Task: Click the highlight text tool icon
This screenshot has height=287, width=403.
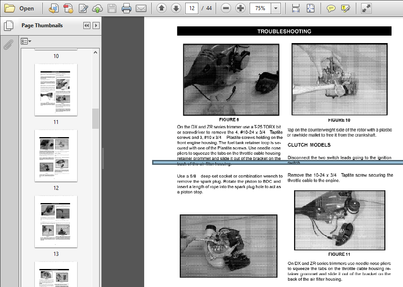Action: pyautogui.click(x=345, y=8)
